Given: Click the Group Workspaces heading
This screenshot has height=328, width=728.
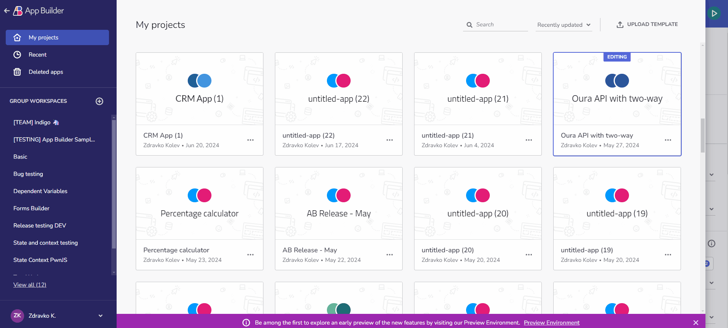Looking at the screenshot, I should (x=38, y=101).
